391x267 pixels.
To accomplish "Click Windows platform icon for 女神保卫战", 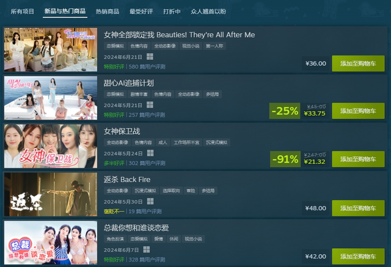I will click(x=150, y=153).
